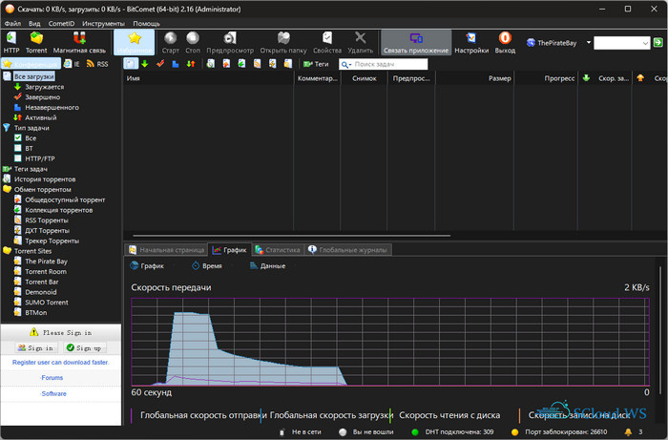
Task: Switch to Начальная страница tab
Action: point(167,250)
